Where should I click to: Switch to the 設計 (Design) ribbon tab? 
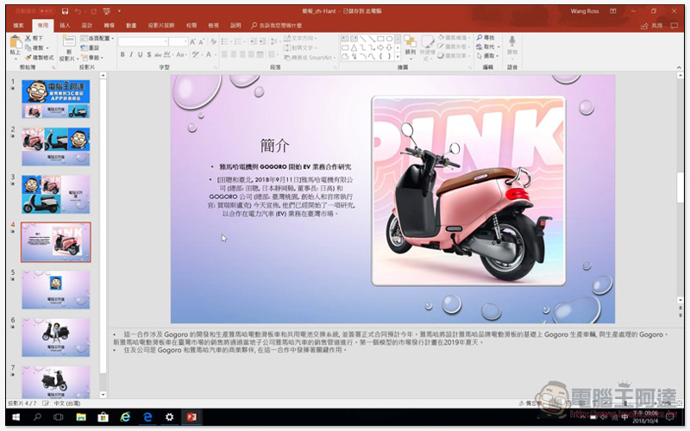tap(87, 26)
